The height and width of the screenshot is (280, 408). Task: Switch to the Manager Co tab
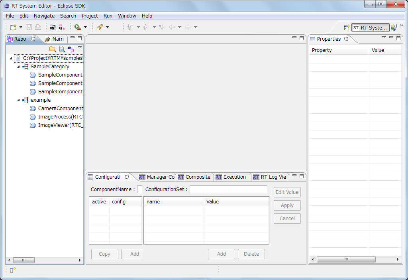(157, 177)
